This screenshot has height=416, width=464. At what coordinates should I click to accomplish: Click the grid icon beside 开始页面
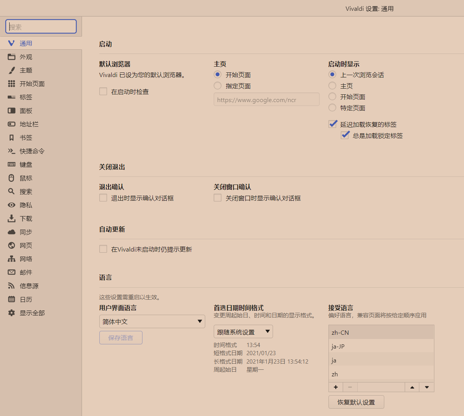[12, 84]
